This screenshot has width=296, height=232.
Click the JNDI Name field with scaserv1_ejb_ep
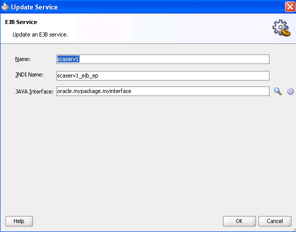(x=163, y=75)
